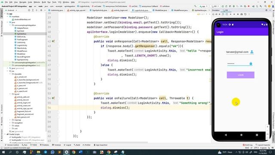The height and width of the screenshot is (155, 275).
Task: Tap the emulator Home navigation button
Action: [x=241, y=135]
